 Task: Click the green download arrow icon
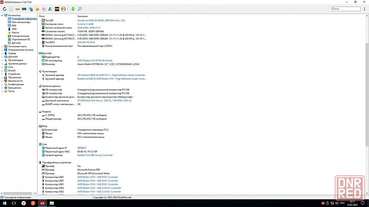coord(73,9)
